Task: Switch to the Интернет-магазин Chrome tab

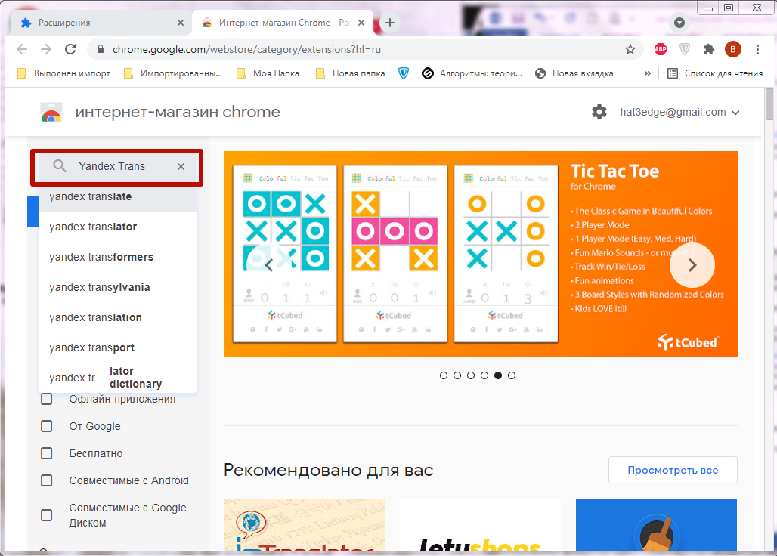Action: coord(283,23)
